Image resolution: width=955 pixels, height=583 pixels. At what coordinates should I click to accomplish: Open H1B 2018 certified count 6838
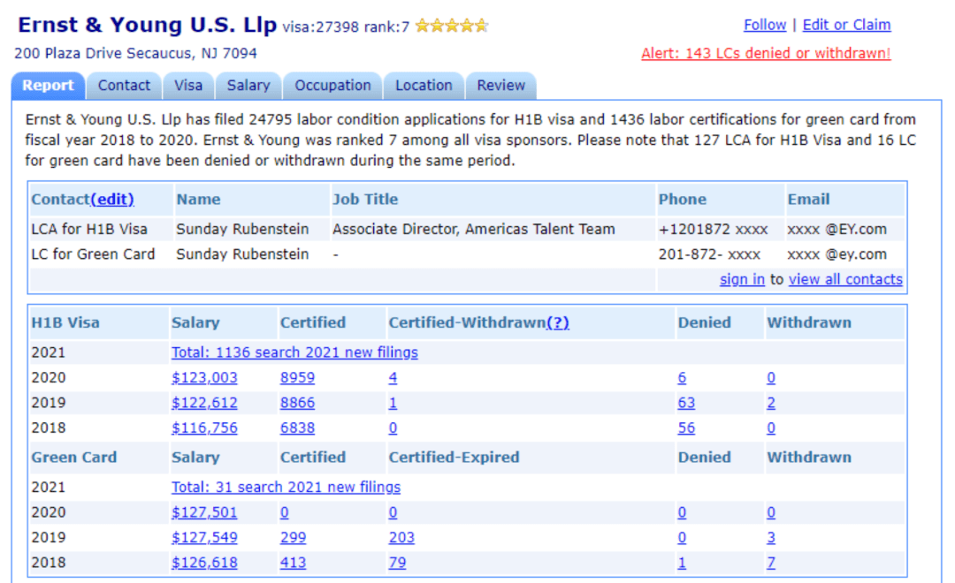[297, 428]
